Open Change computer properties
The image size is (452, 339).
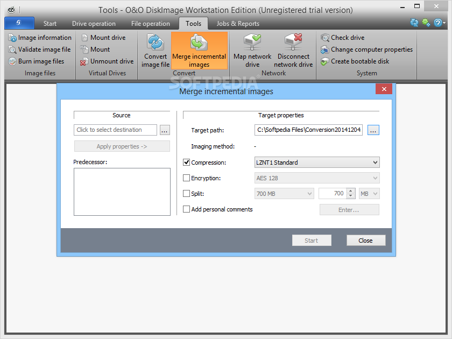[366, 50]
